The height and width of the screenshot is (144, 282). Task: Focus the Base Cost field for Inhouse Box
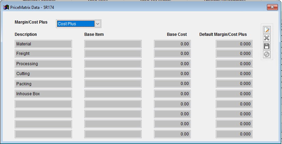172,94
